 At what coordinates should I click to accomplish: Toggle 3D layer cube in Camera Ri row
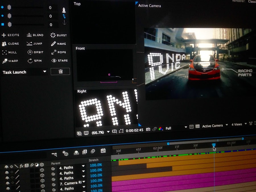click(43, 186)
